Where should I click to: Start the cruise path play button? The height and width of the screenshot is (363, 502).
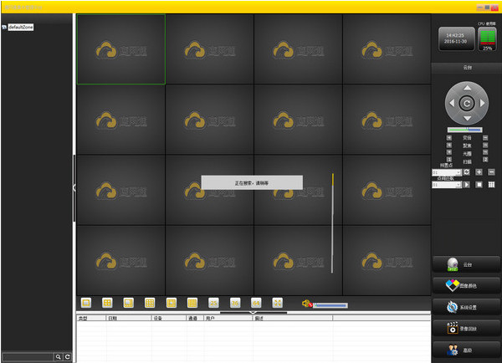pyautogui.click(x=467, y=184)
